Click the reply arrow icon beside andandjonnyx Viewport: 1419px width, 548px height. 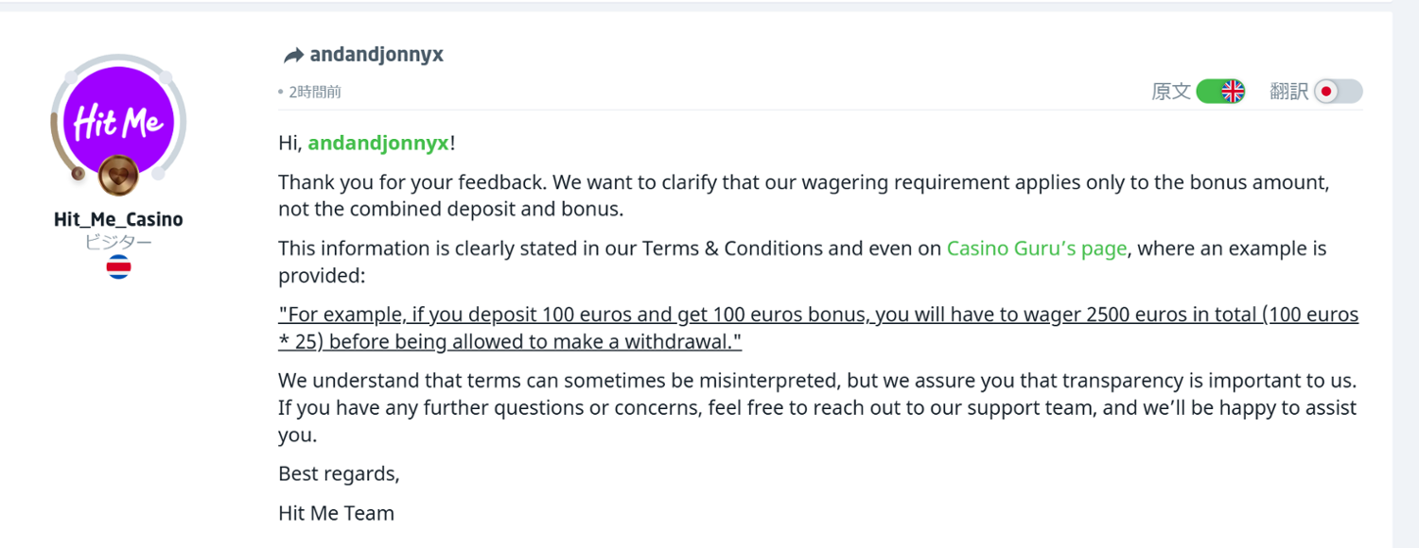tap(293, 56)
